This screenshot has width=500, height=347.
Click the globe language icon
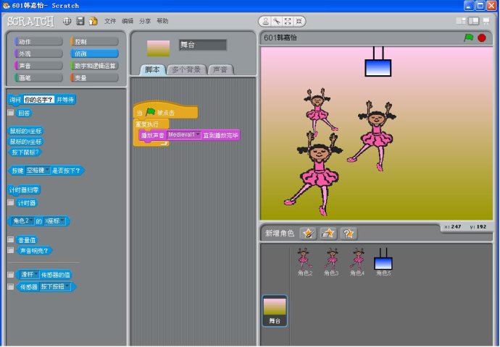pos(67,21)
